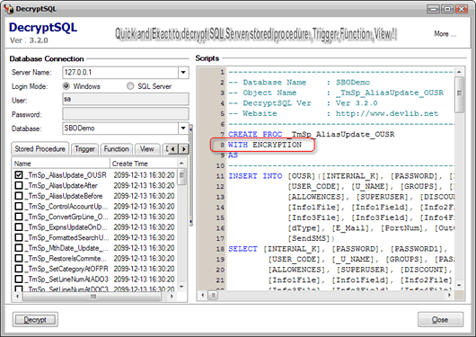Check the _TmSp_AliasUpdateAfter procedure
This screenshot has height=337, width=476.
19,185
